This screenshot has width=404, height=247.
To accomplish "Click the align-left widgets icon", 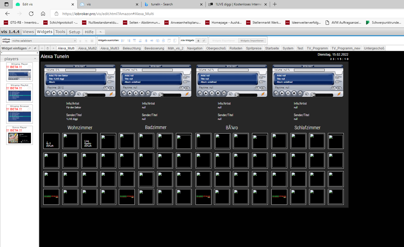I will (123, 41).
